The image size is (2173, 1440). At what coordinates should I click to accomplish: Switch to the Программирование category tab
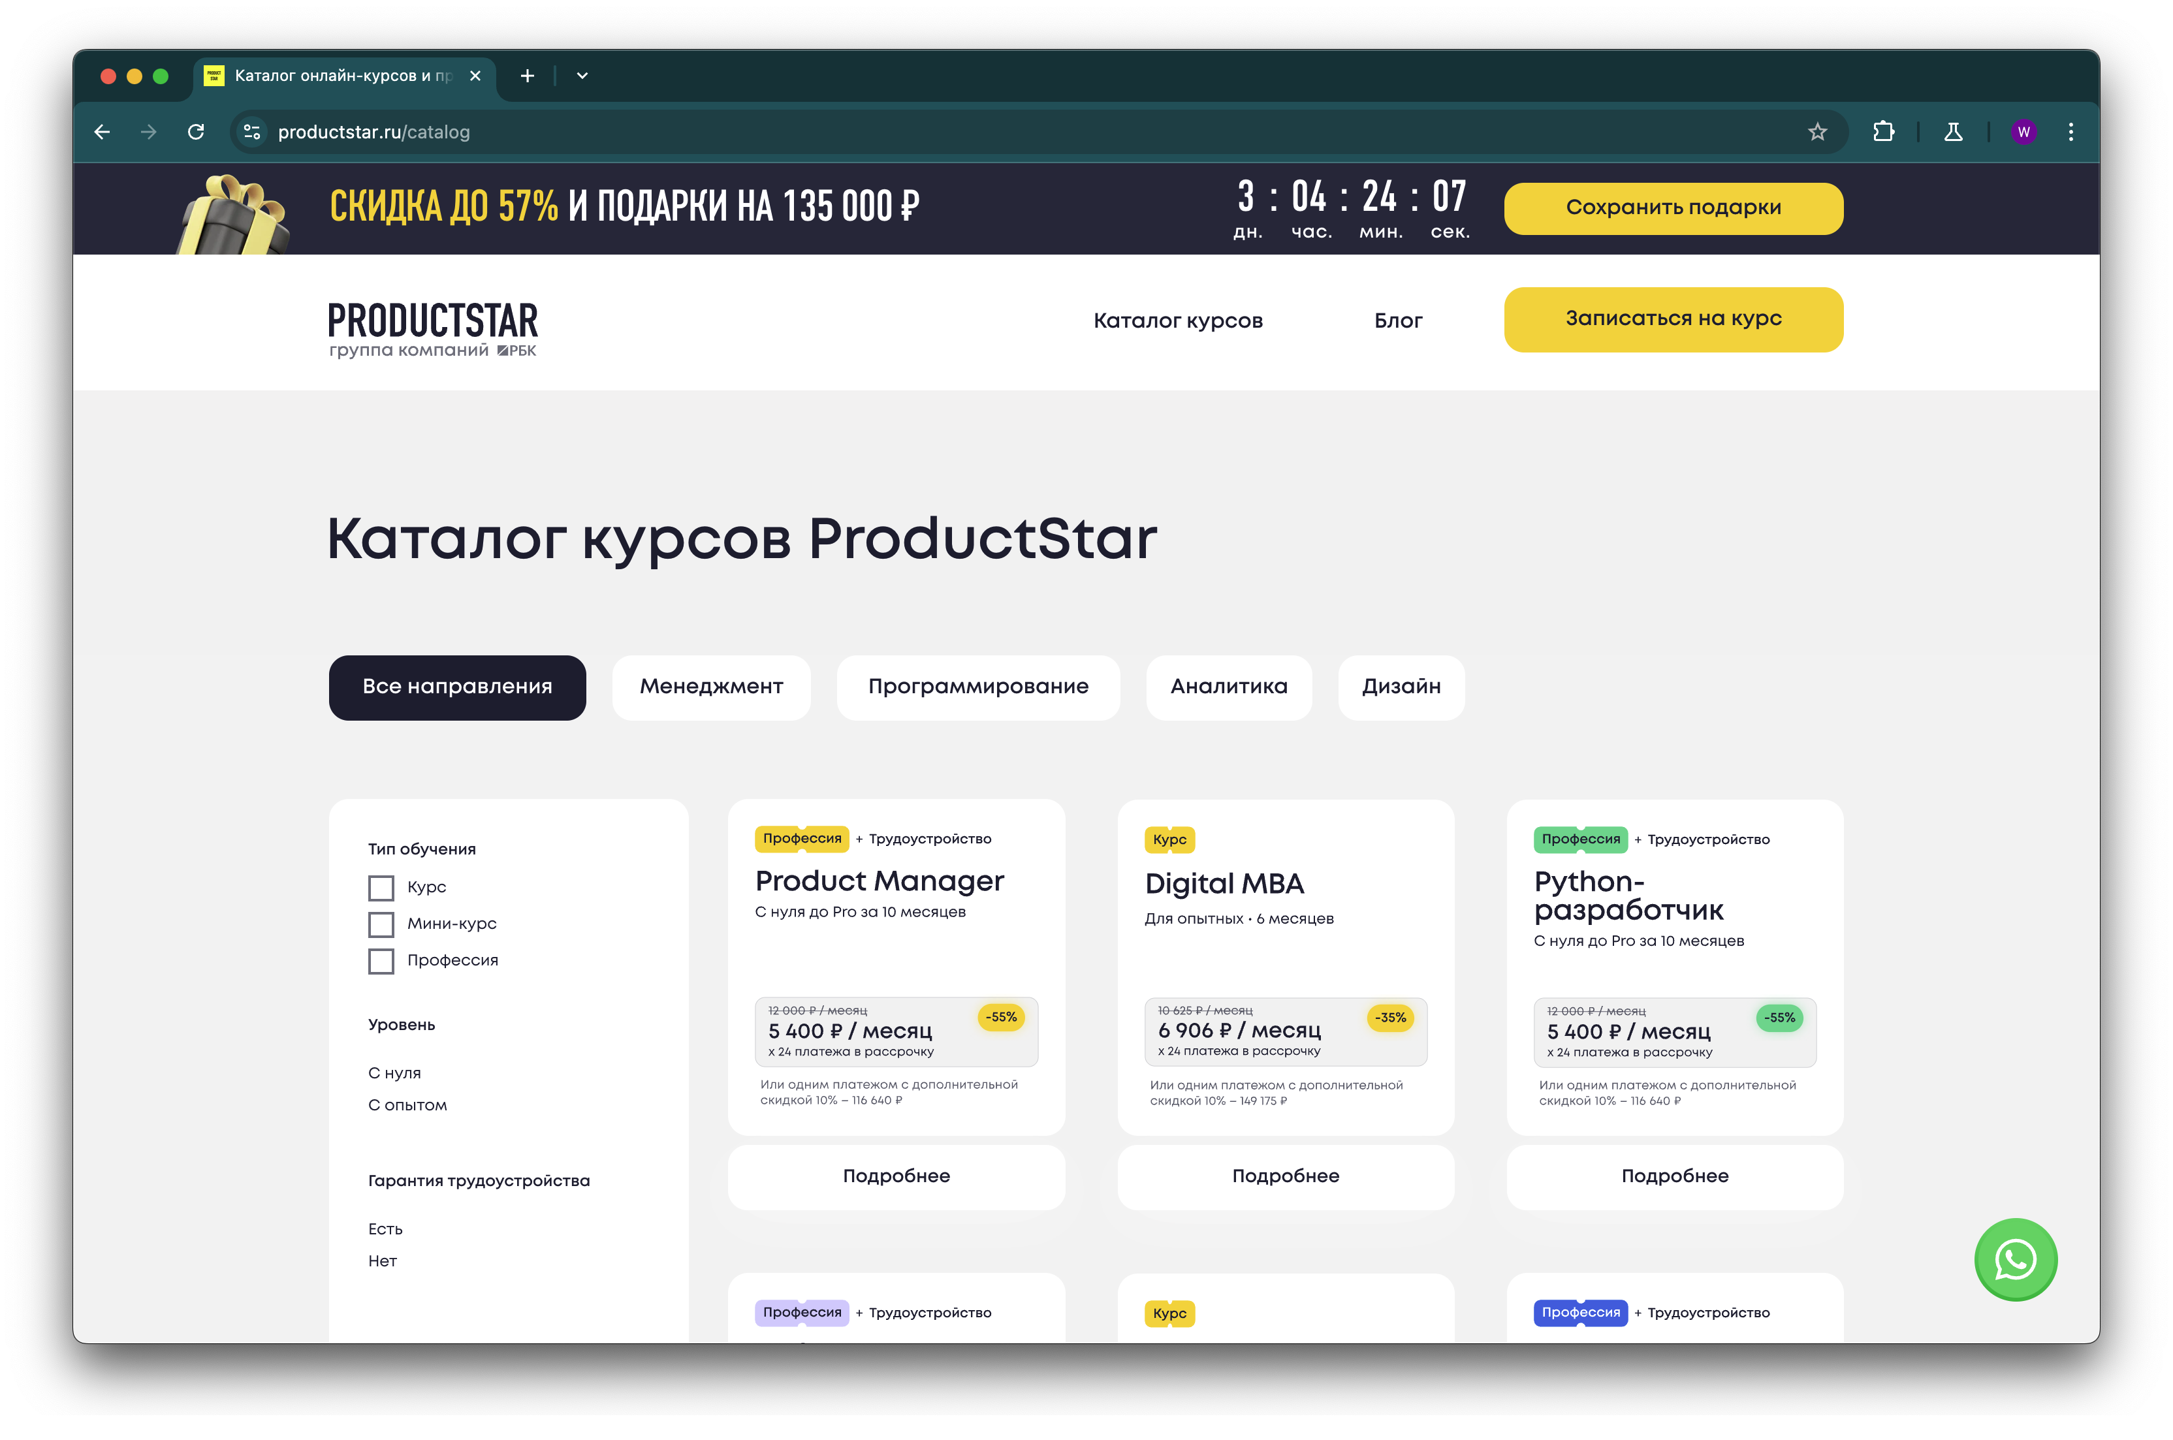click(x=977, y=687)
